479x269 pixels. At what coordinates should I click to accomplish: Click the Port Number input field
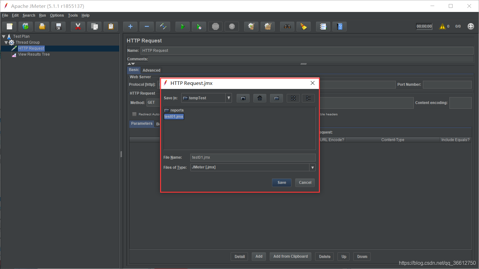(447, 85)
